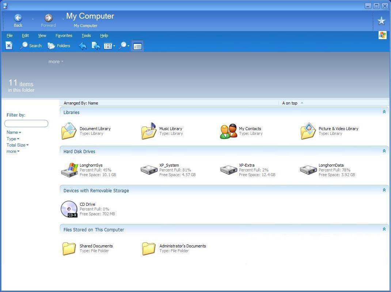Click the star favorites icon

tap(381, 21)
